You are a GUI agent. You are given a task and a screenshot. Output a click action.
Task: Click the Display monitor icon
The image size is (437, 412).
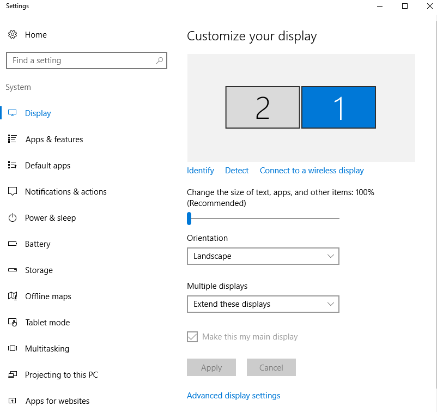tap(13, 113)
